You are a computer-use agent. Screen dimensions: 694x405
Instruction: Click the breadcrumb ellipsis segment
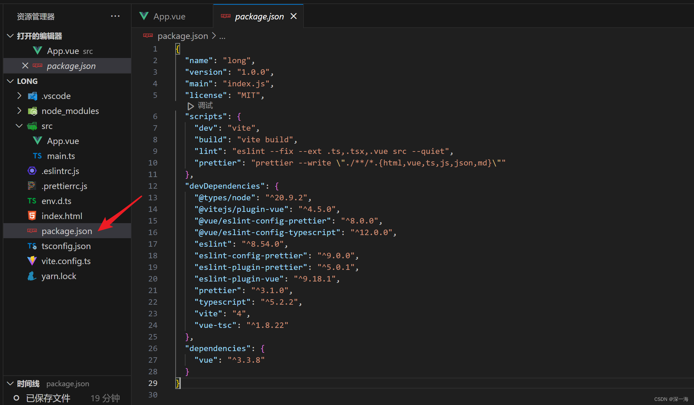tap(222, 36)
